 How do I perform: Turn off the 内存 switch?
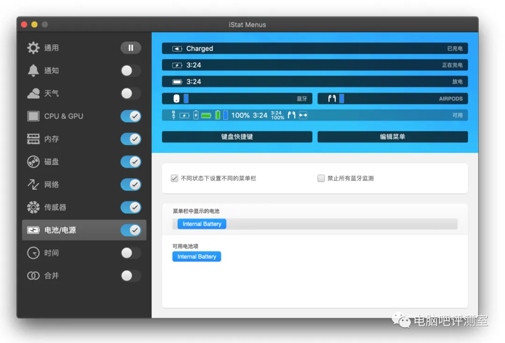click(130, 139)
